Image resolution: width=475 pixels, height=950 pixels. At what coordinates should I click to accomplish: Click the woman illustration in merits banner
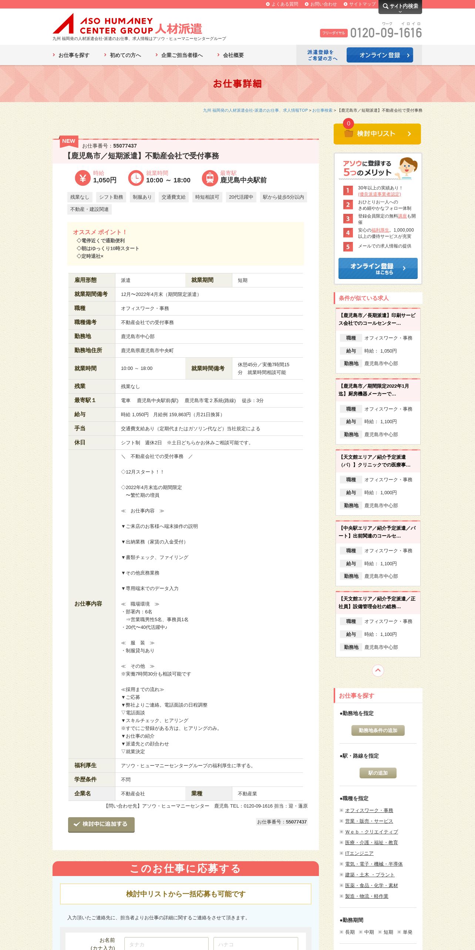pyautogui.click(x=406, y=168)
